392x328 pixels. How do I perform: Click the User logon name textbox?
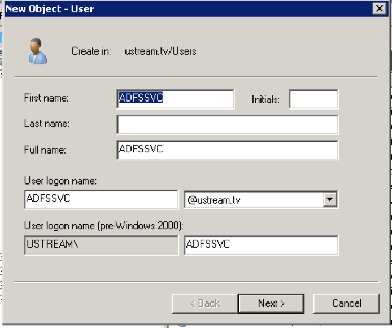click(101, 199)
